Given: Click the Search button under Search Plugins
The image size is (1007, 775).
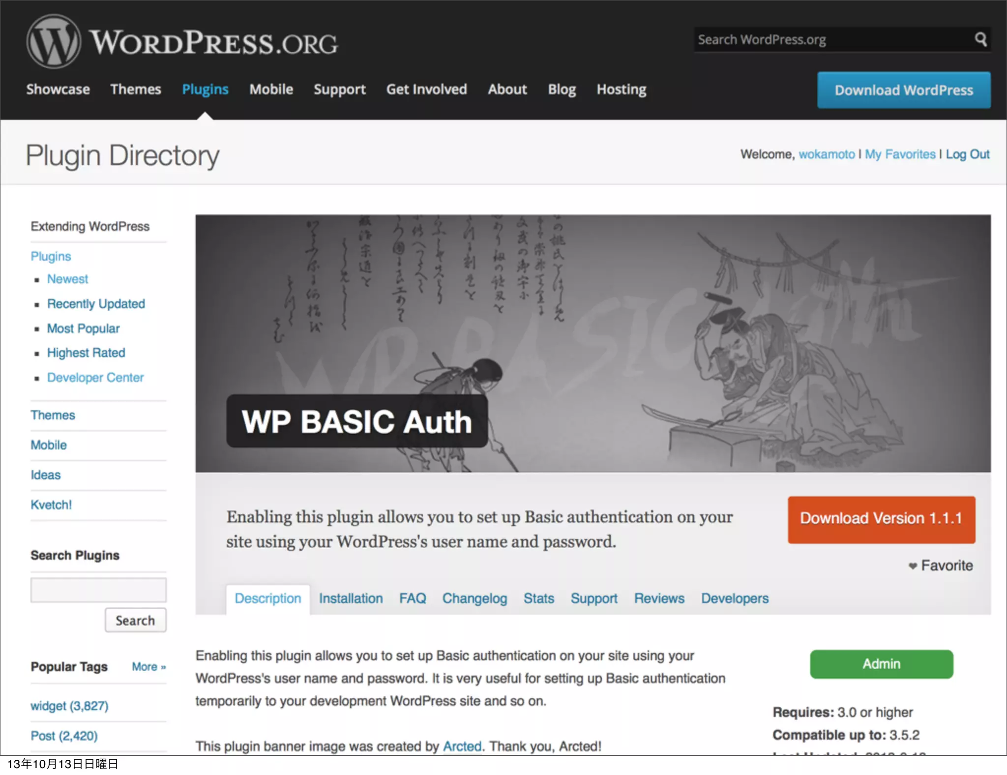Looking at the screenshot, I should click(135, 621).
